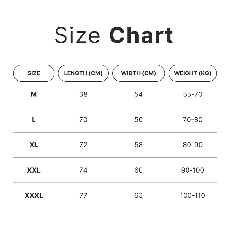Click weight range 80-90 for XL

tap(192, 145)
